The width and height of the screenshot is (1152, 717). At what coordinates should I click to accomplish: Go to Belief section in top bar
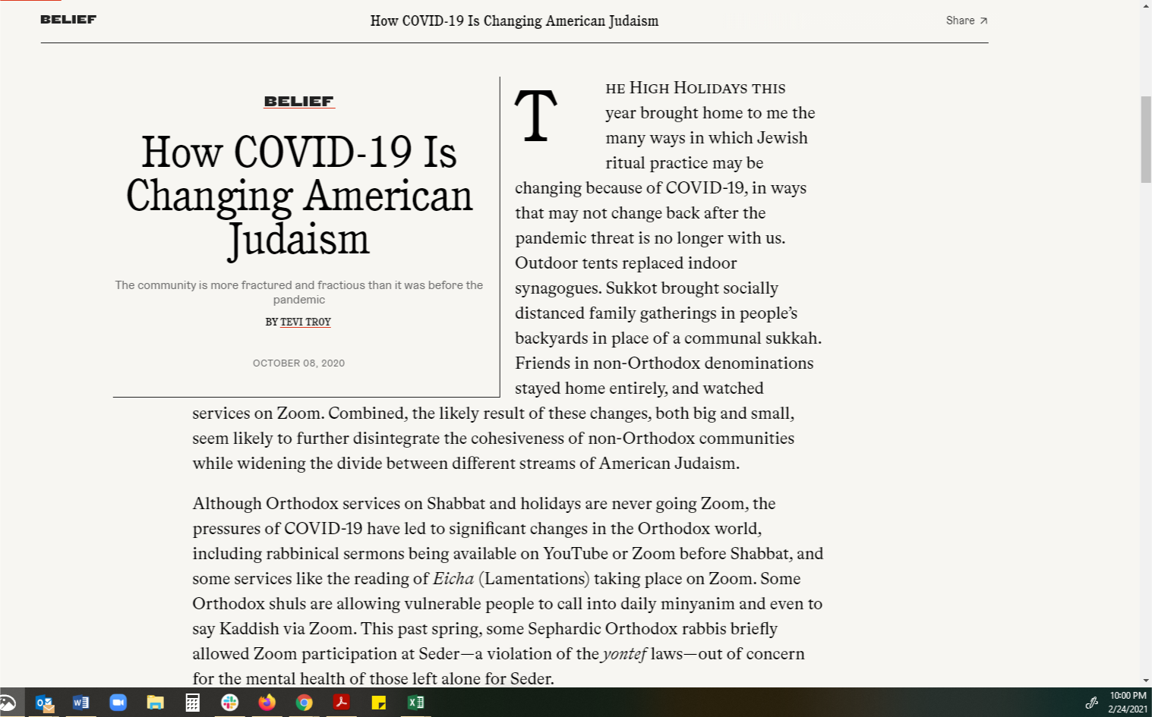[x=68, y=20]
